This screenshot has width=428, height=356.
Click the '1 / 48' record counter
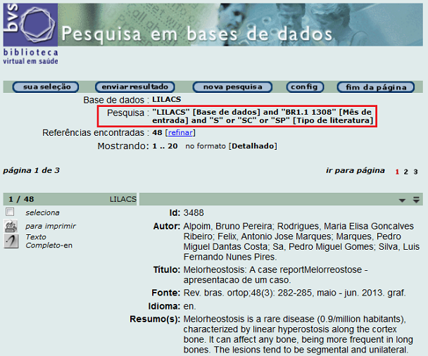[21, 199]
